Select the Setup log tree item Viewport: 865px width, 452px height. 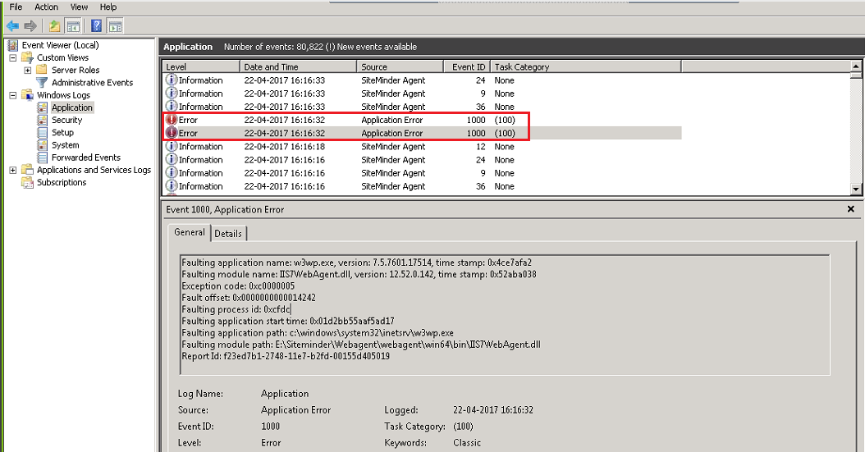62,132
